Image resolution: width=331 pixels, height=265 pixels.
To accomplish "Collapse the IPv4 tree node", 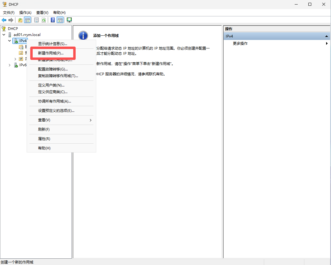I will pyautogui.click(x=9, y=41).
